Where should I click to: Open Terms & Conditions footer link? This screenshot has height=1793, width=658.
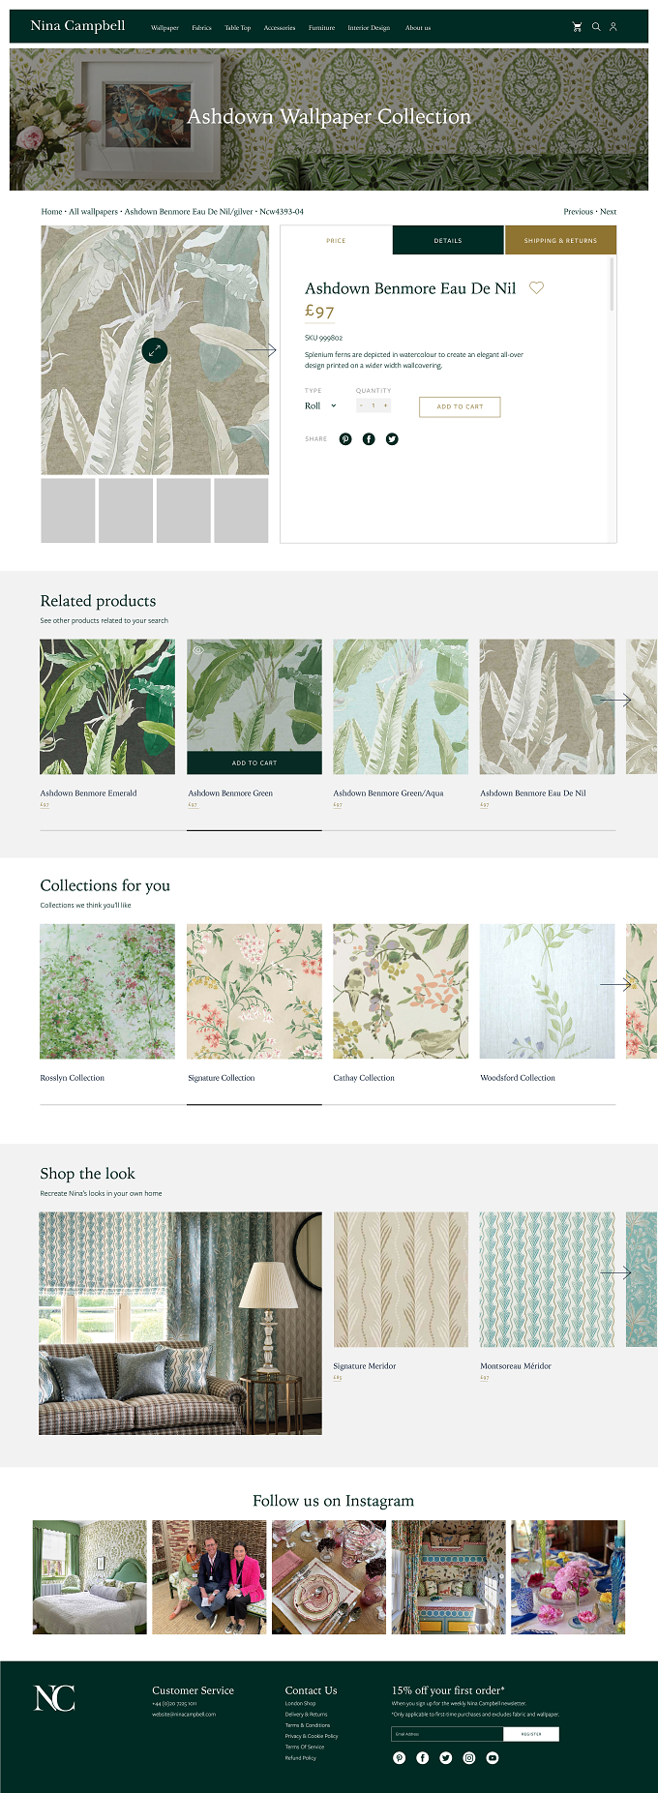(308, 1725)
